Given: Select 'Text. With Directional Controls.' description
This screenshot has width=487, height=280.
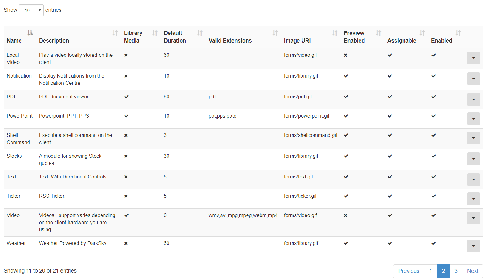Looking at the screenshot, I should pyautogui.click(x=74, y=177).
